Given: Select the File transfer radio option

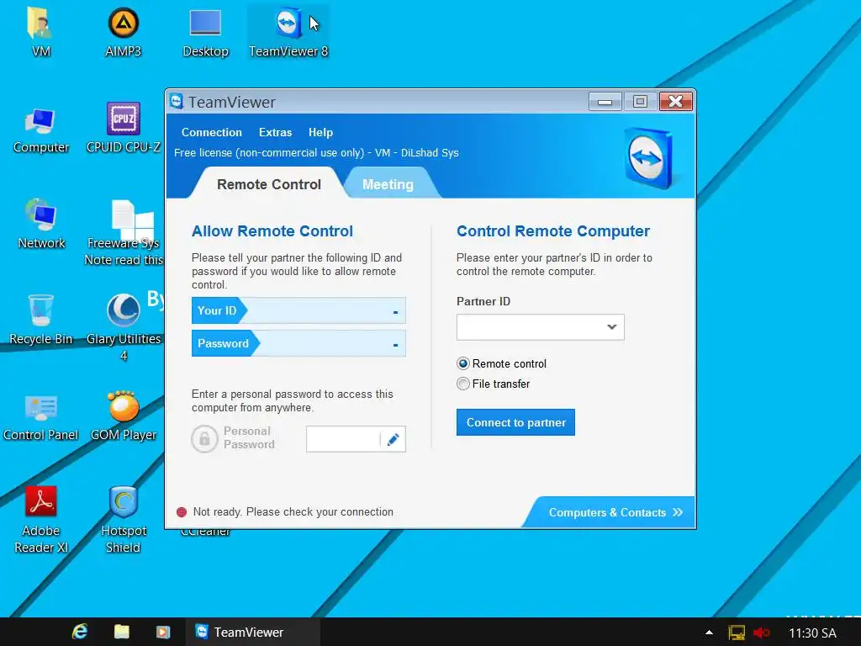Looking at the screenshot, I should 463,384.
